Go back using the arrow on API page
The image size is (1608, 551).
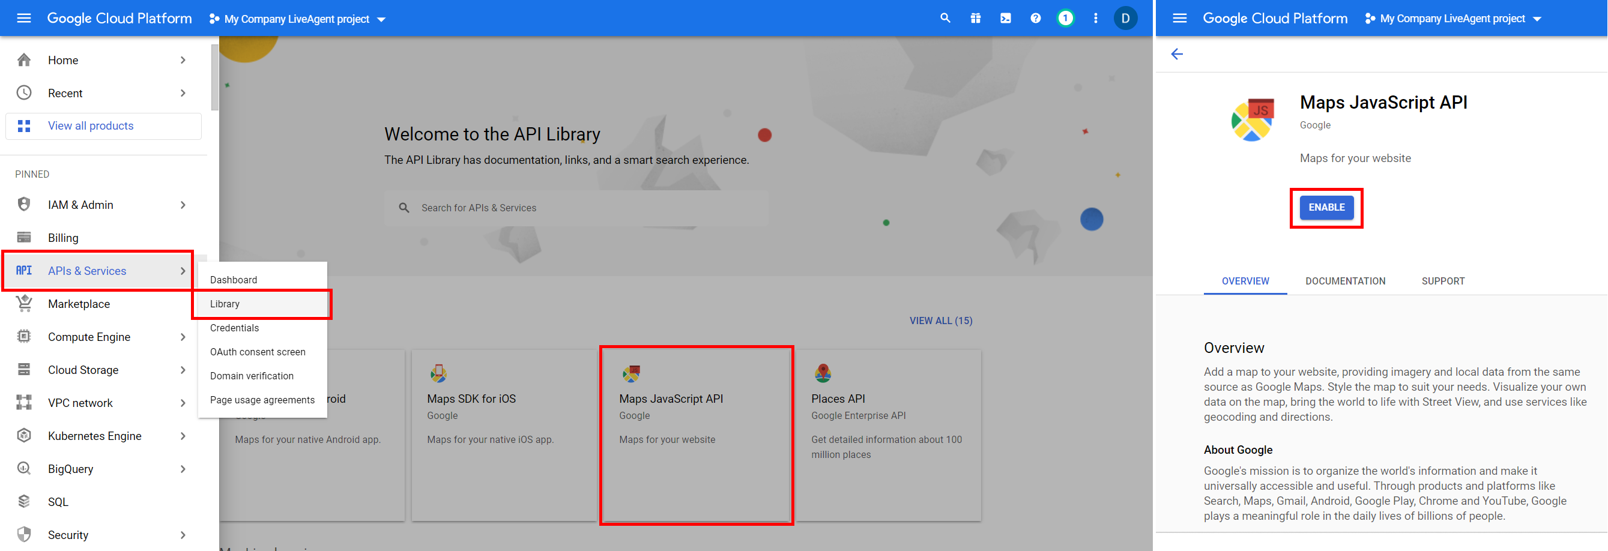coord(1177,54)
